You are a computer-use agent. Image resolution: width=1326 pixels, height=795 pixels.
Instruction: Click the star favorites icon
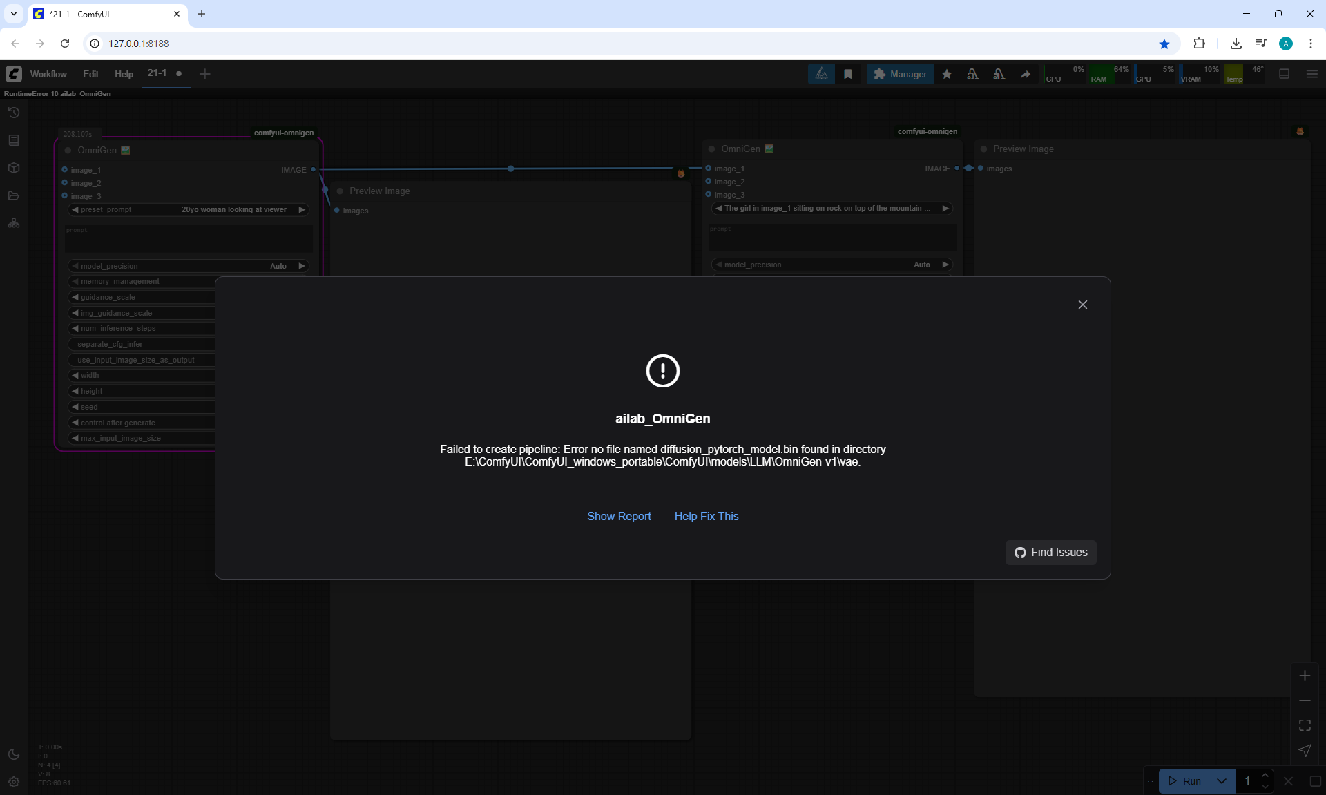tap(947, 74)
